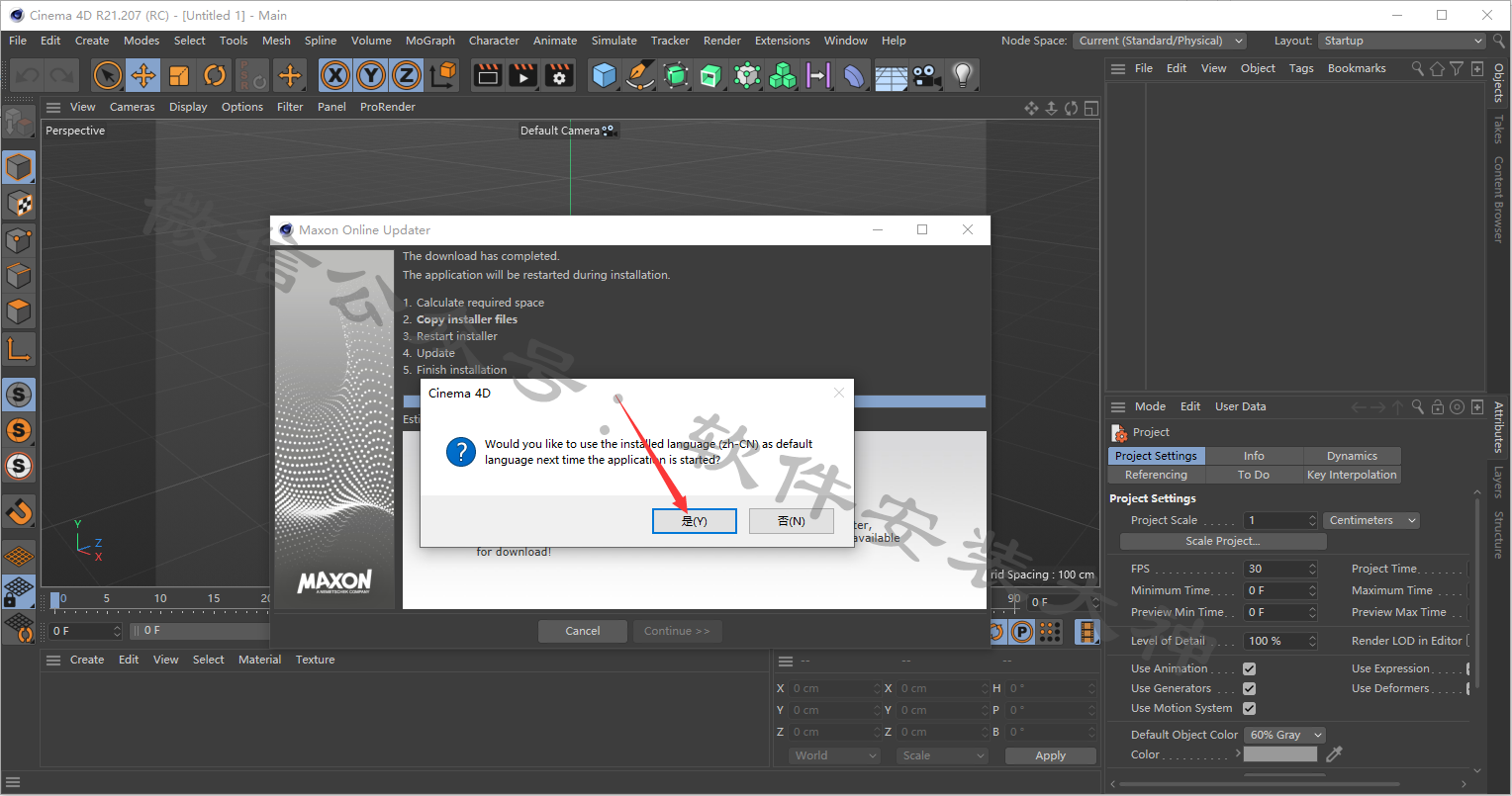Screen dimensions: 1512x796
Task: Click the color eyedropper icon
Action: (x=1334, y=754)
